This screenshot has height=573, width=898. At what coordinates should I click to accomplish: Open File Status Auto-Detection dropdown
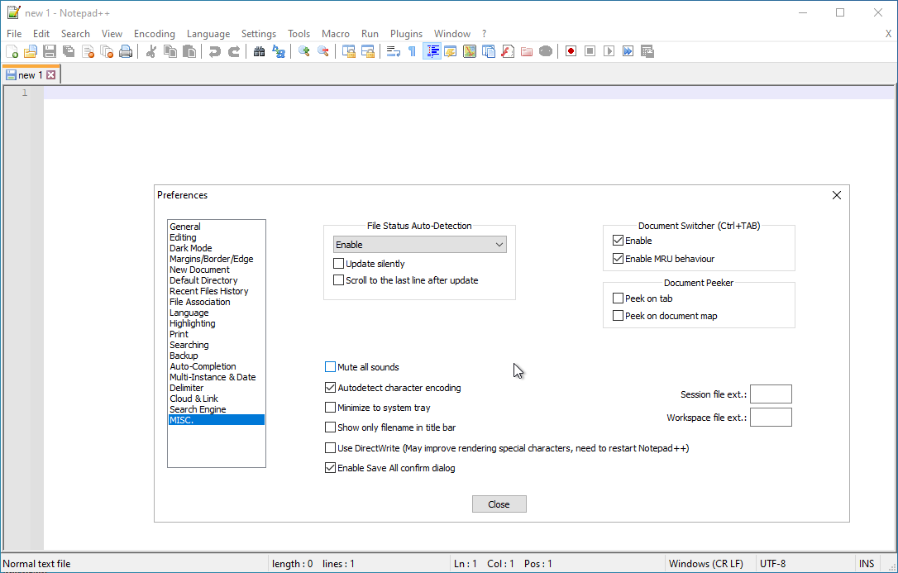click(420, 245)
